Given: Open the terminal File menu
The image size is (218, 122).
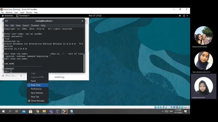Looking at the screenshot, I should coord(6,25).
